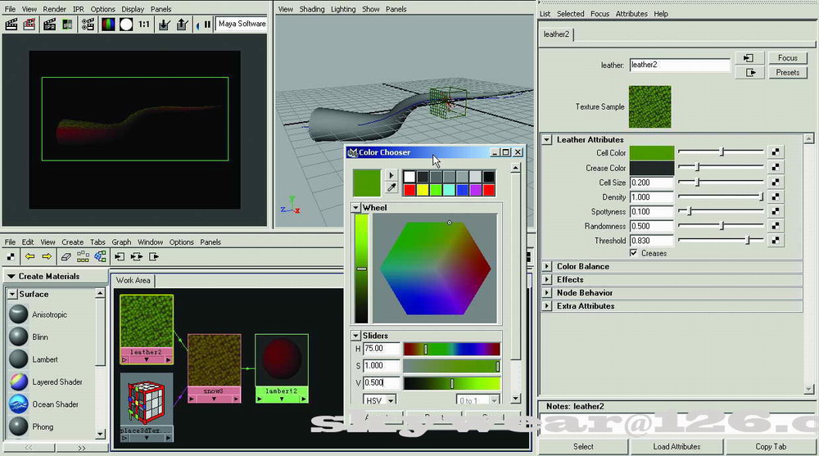Select the yellow palette swatch in Color Chooser
The height and width of the screenshot is (456, 819).
click(423, 190)
